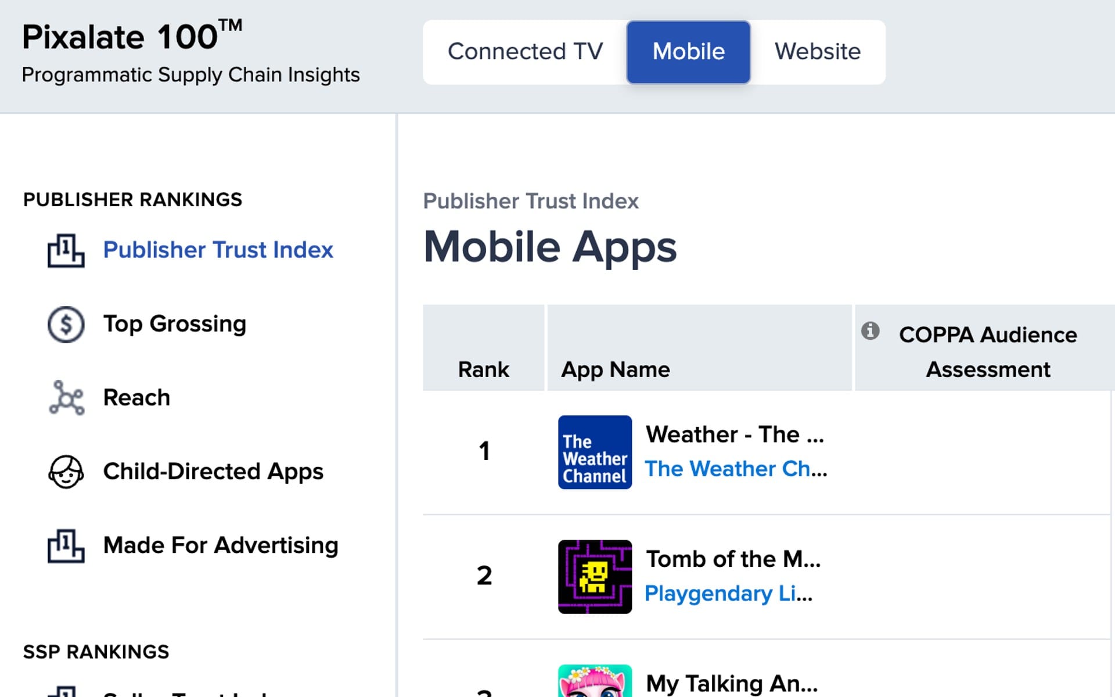Image resolution: width=1115 pixels, height=697 pixels.
Task: Open The Weather Channel publisher link
Action: [736, 469]
